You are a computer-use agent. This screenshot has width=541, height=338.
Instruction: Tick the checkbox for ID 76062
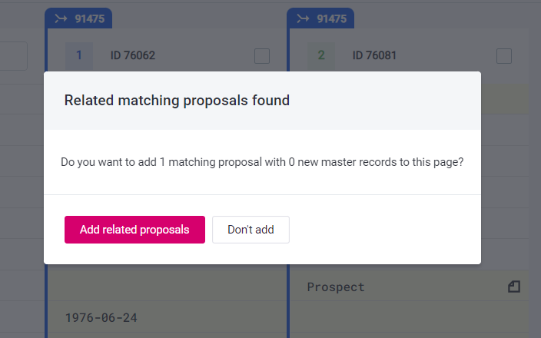pos(262,55)
